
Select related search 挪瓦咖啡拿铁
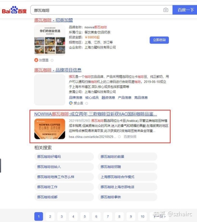pos(128,197)
